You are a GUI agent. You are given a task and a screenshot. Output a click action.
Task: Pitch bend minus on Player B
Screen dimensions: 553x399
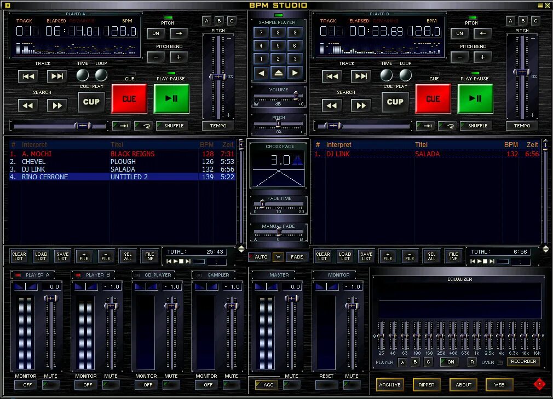459,57
